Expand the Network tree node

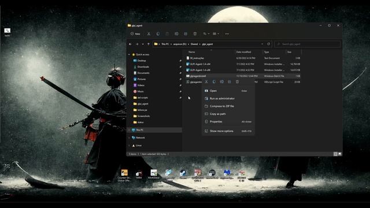(129, 138)
